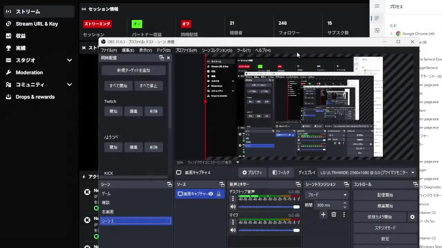Select the 雑談 scene
This screenshot has height=248, width=442.
click(x=136, y=203)
